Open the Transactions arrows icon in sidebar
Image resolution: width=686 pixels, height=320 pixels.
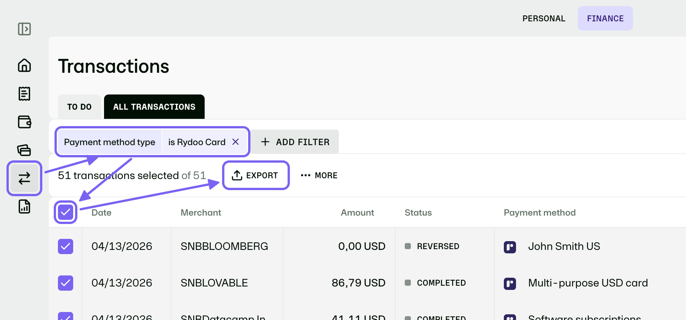pyautogui.click(x=24, y=178)
